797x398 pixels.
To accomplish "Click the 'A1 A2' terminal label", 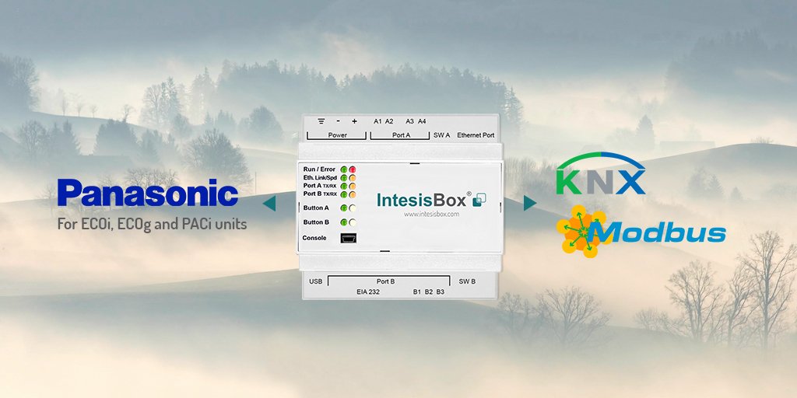I will click(383, 121).
